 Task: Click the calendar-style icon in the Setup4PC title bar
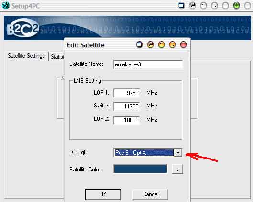pos(181,5)
